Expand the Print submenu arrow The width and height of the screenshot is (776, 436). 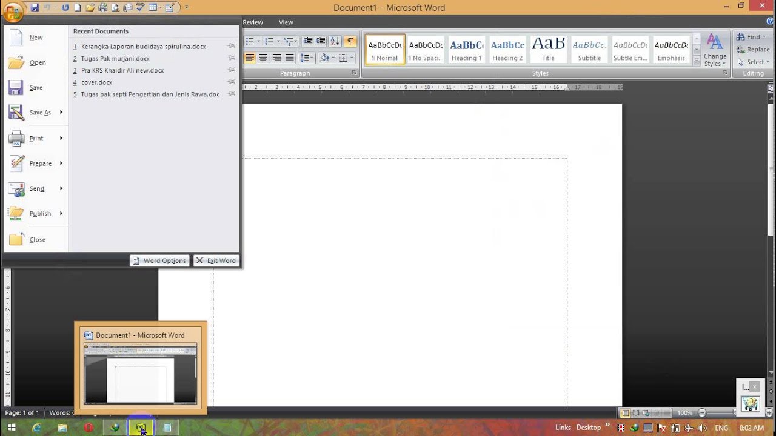(x=61, y=138)
